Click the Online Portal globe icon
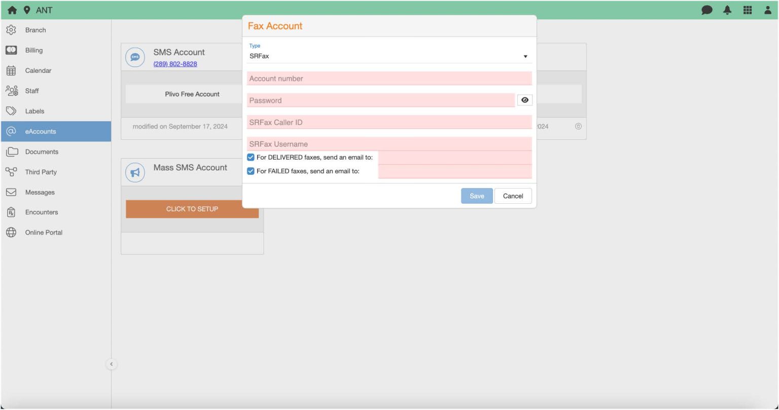This screenshot has width=779, height=410. click(x=12, y=232)
